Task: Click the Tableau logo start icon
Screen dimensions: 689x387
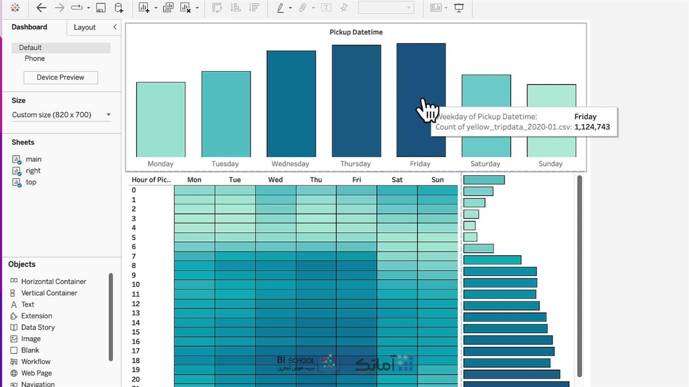Action: coord(15,8)
